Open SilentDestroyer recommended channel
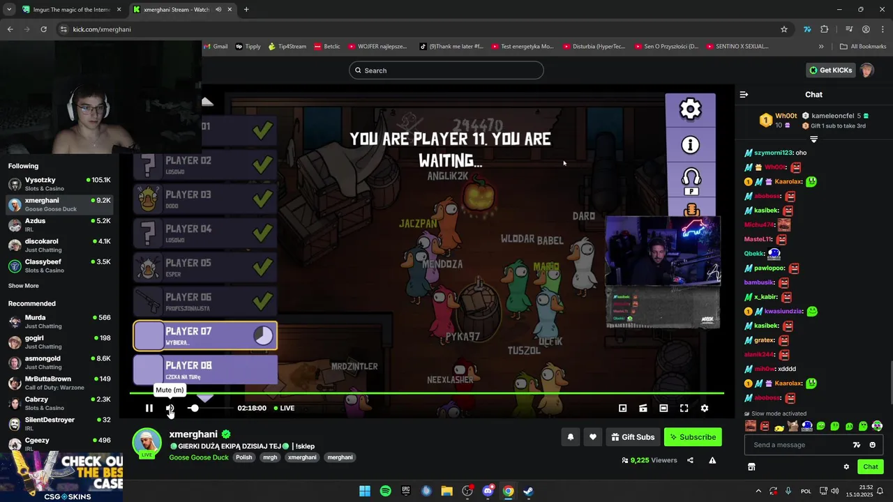 (x=60, y=424)
